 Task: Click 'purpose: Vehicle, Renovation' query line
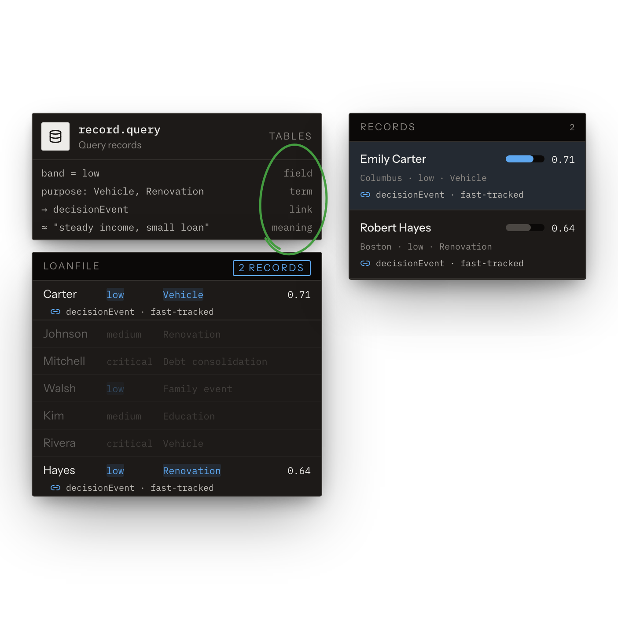click(123, 191)
